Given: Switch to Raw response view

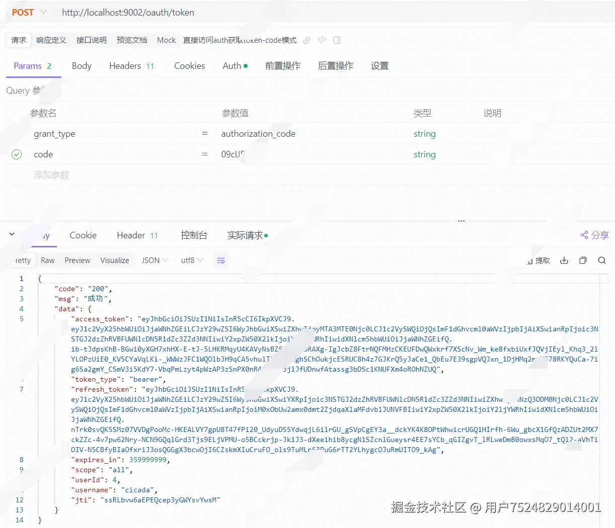Looking at the screenshot, I should click(48, 260).
